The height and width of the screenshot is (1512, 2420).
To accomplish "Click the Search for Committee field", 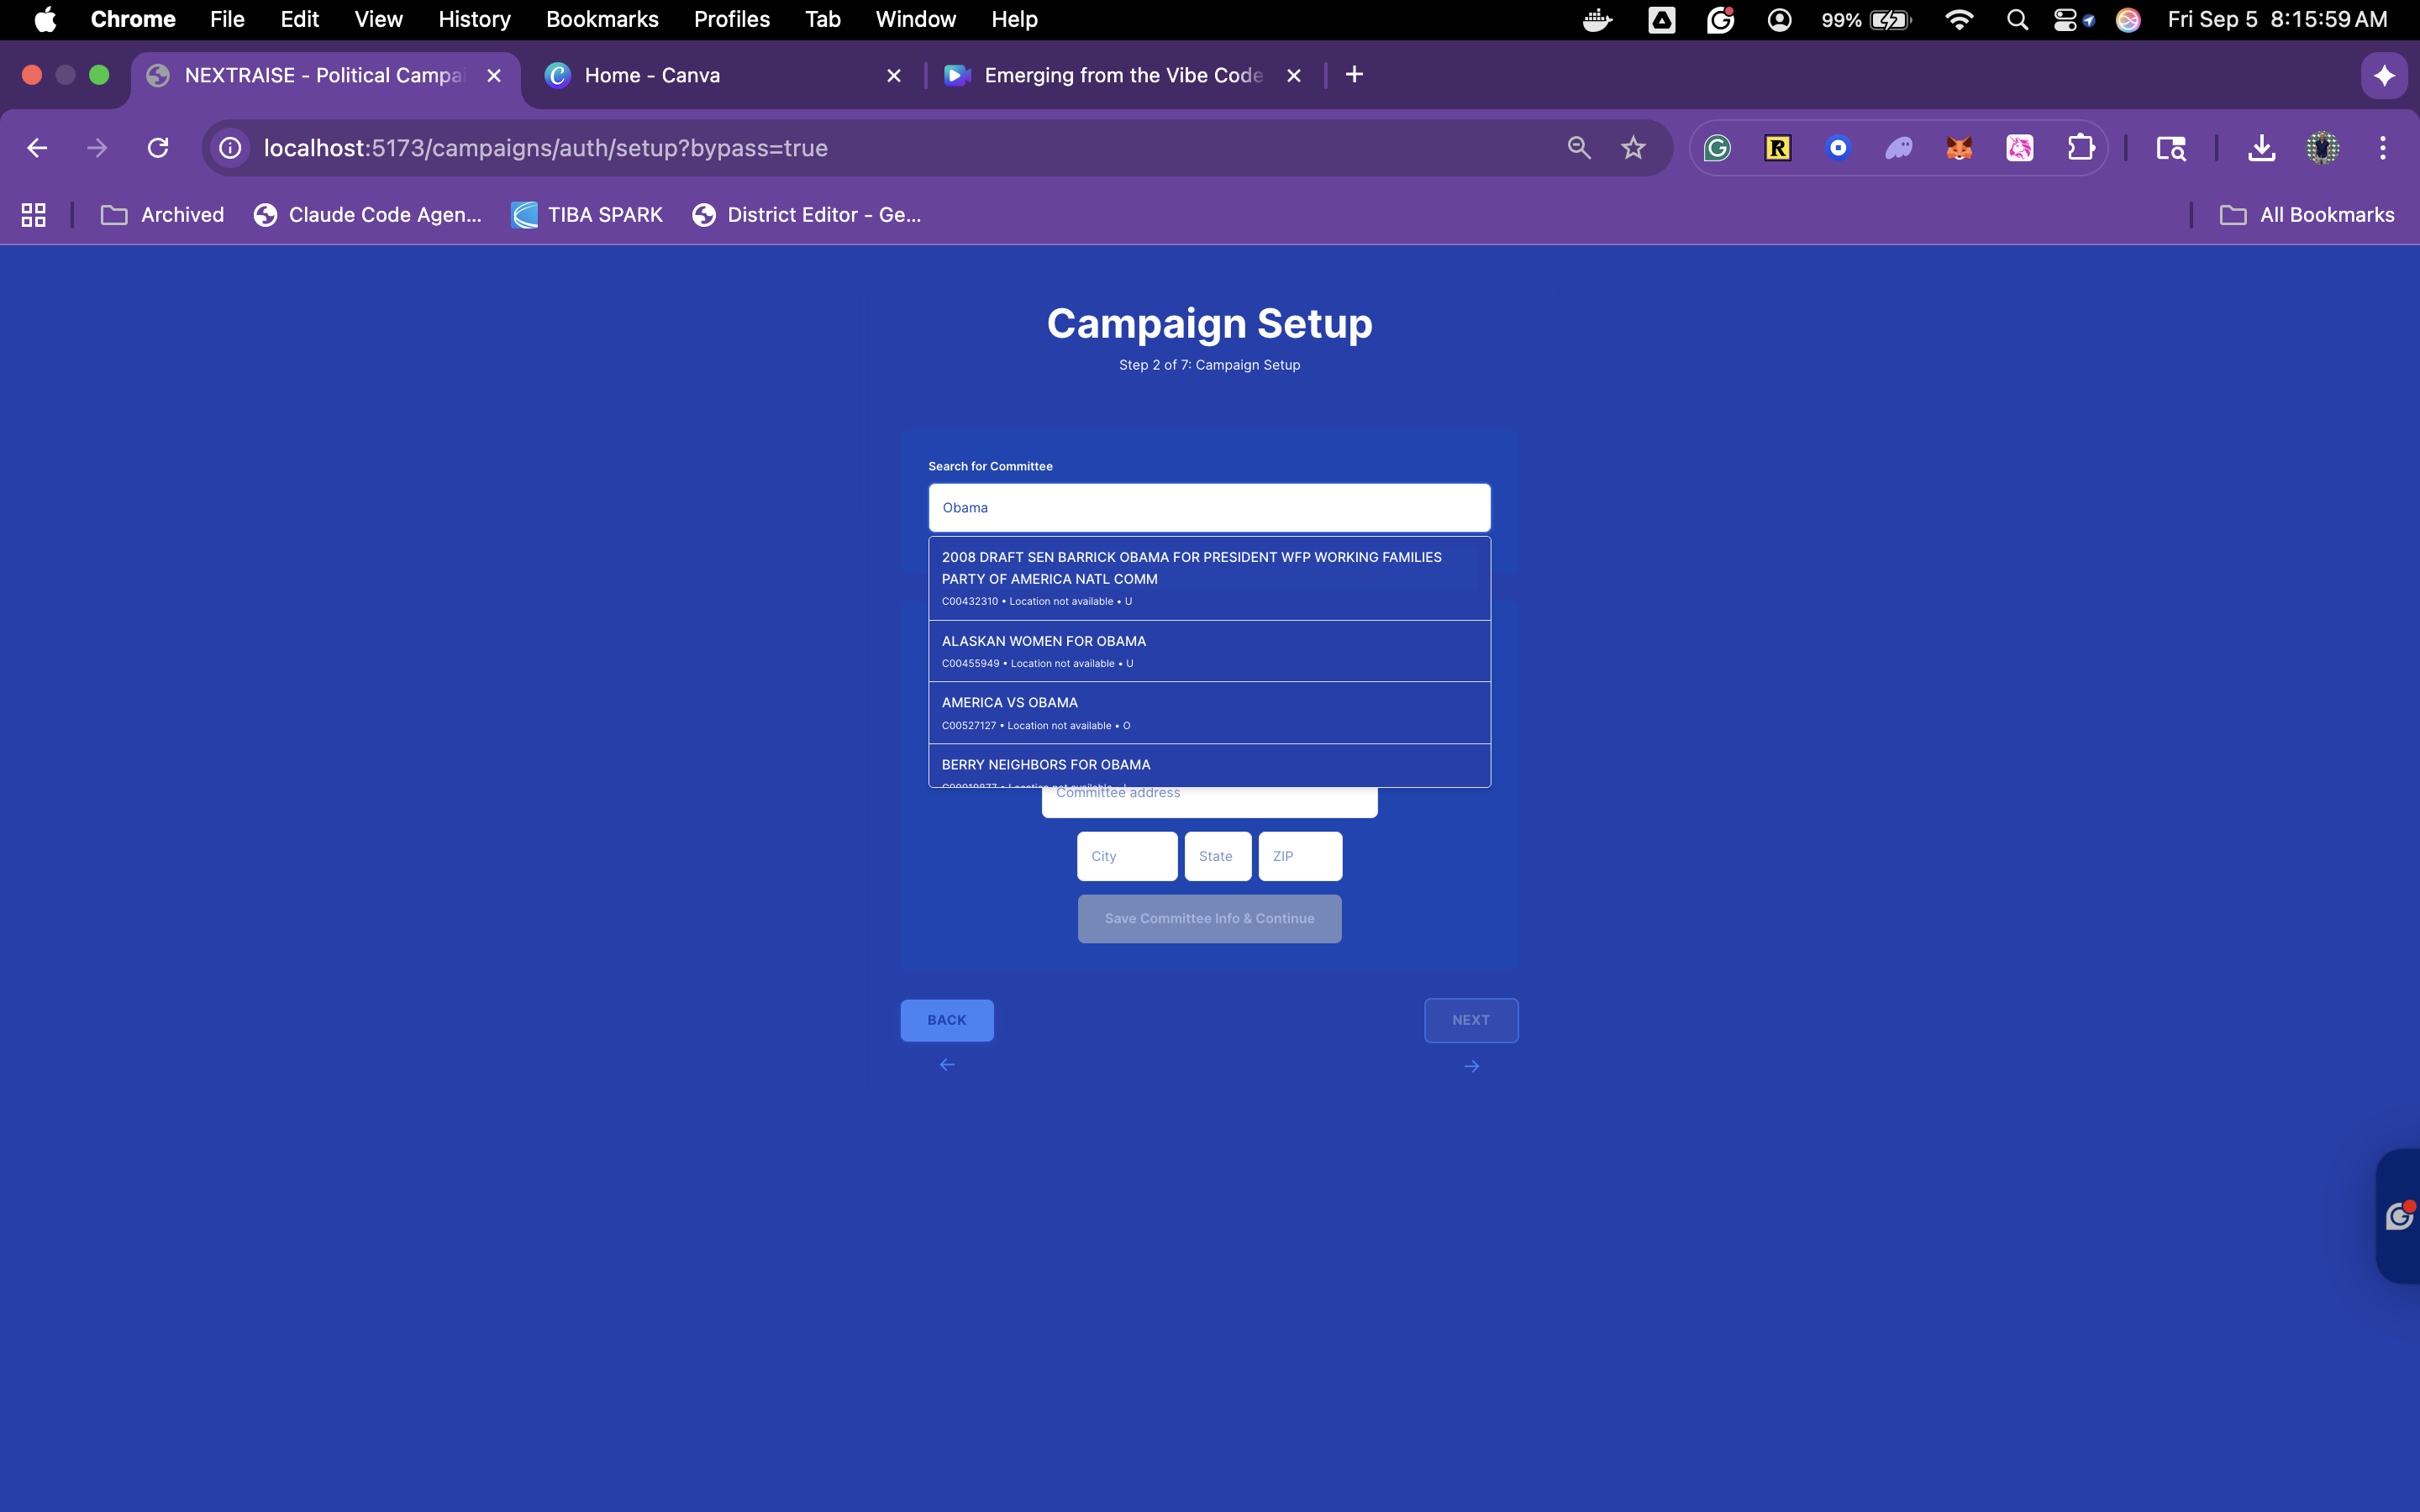I will tap(1208, 508).
